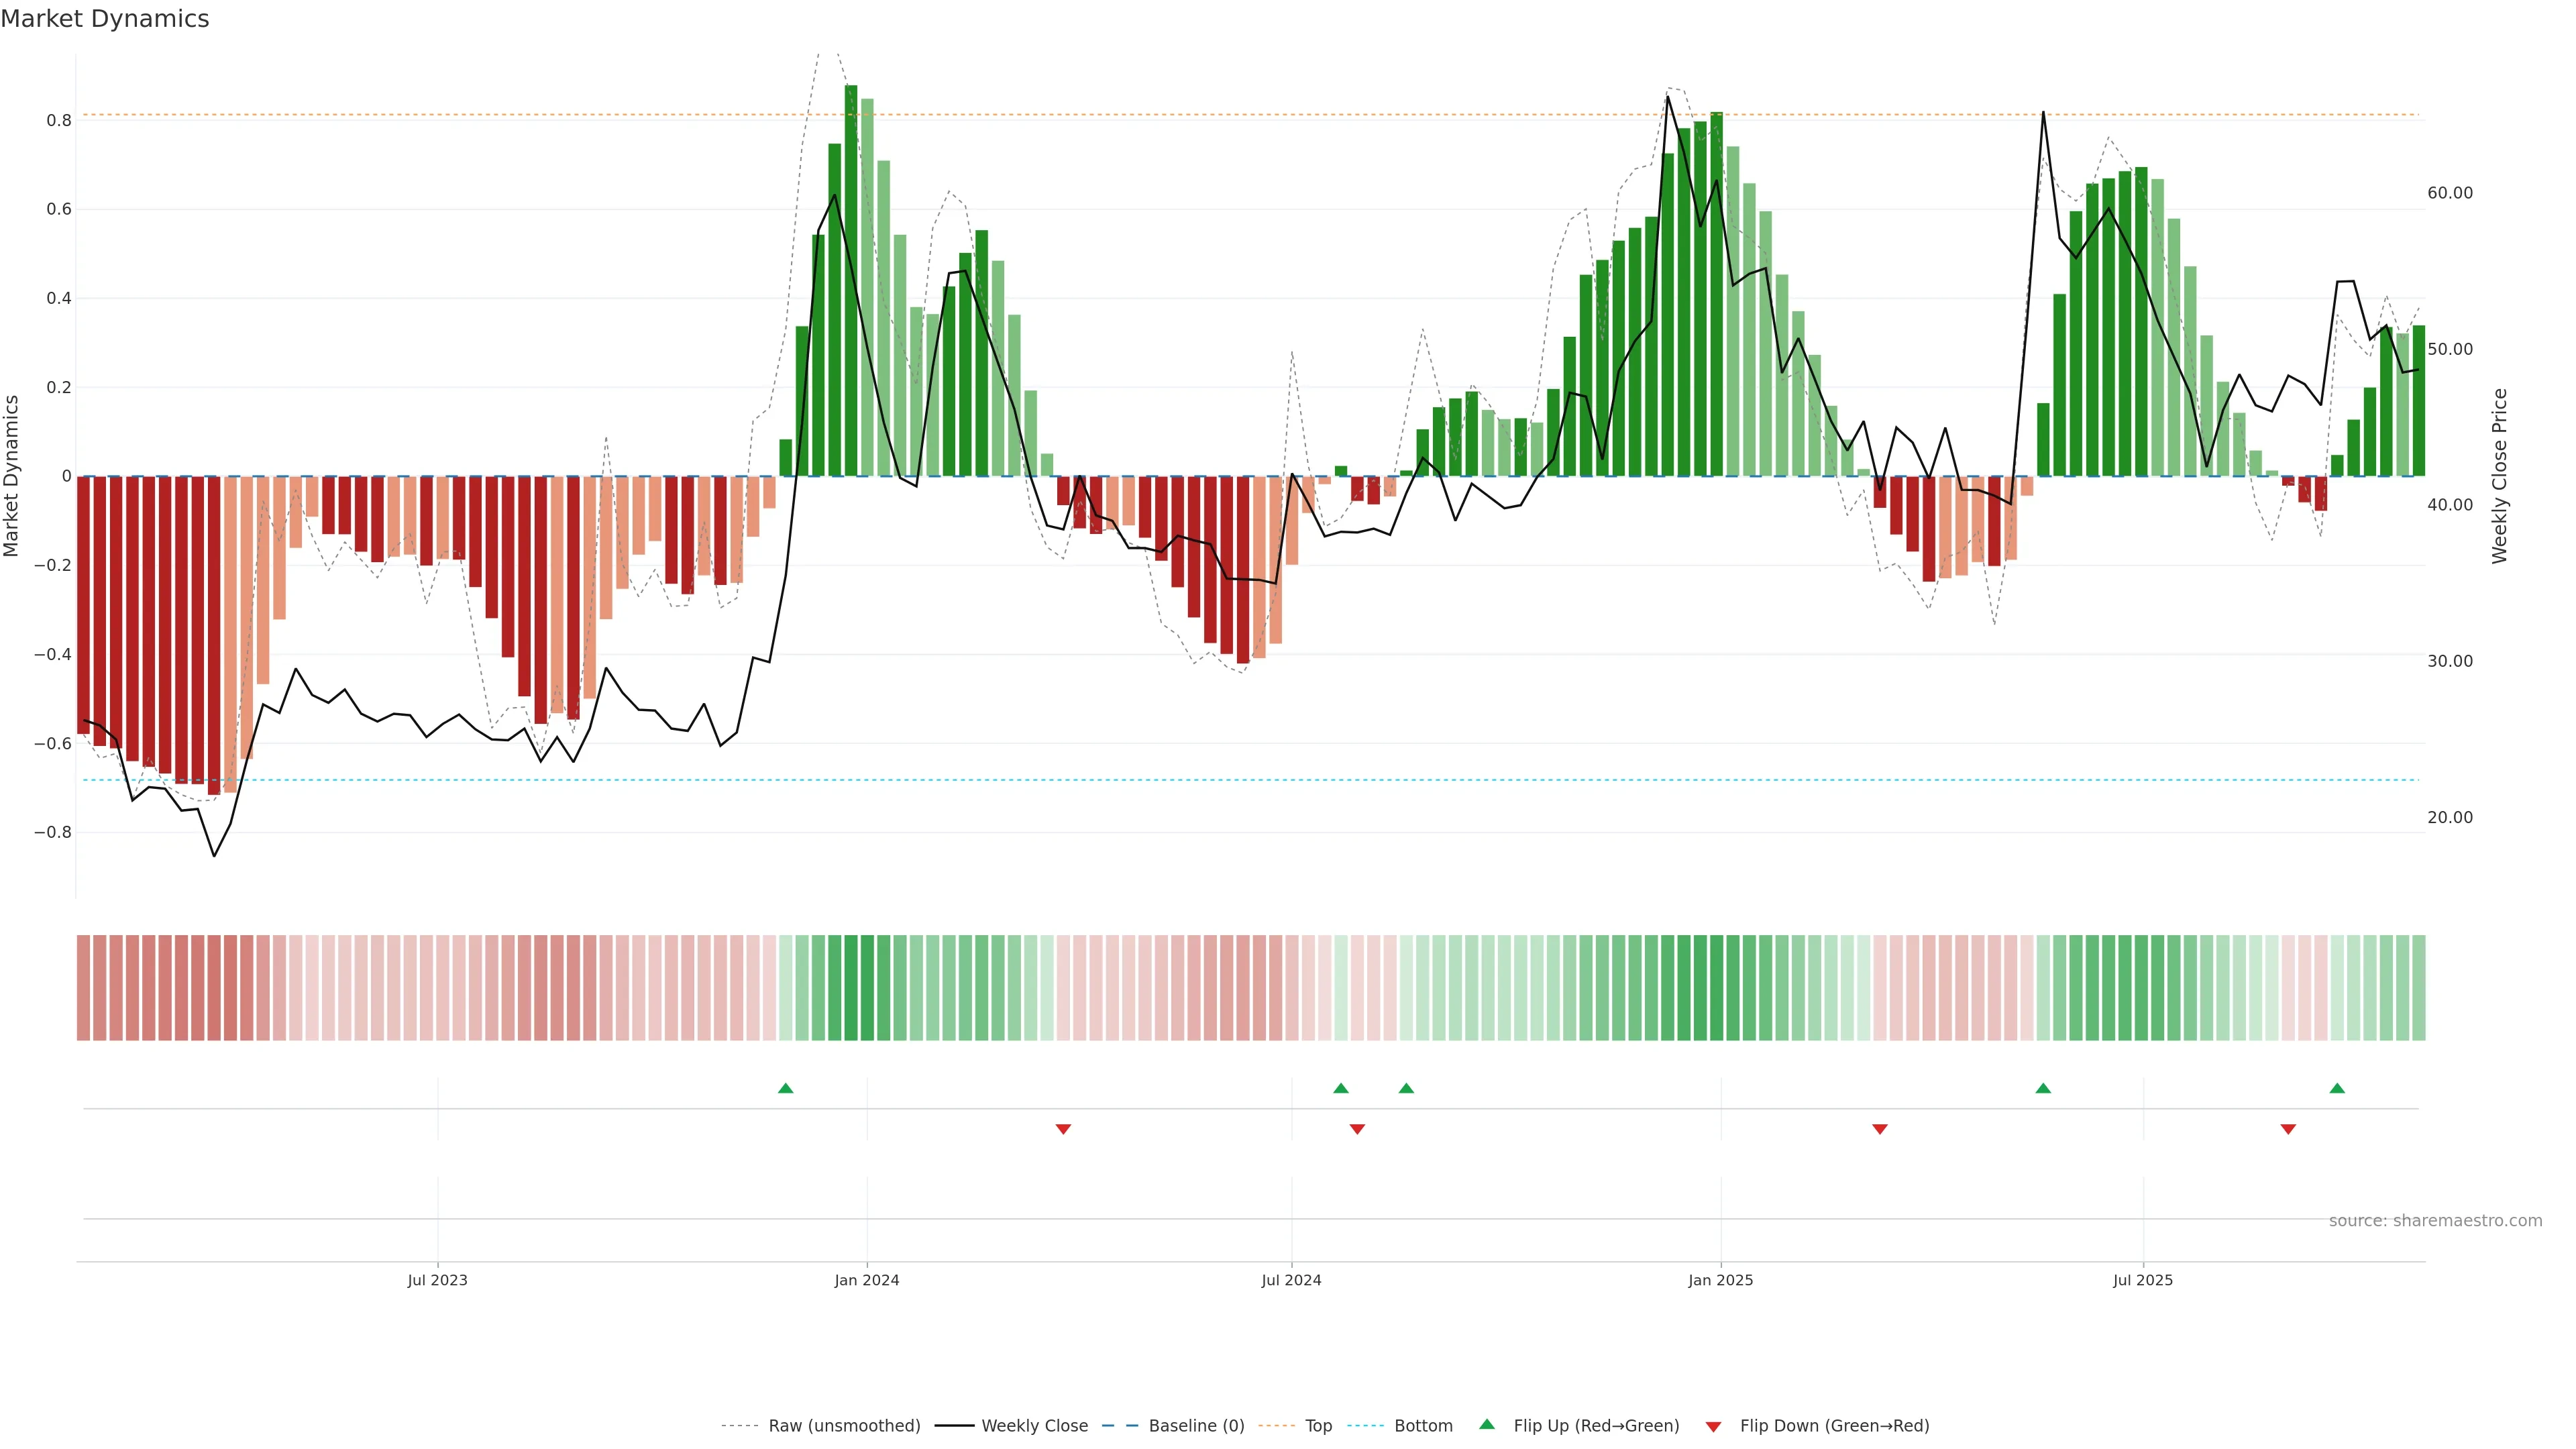
Task: Click the red triangle icon in the legend
Action: 1713,1426
